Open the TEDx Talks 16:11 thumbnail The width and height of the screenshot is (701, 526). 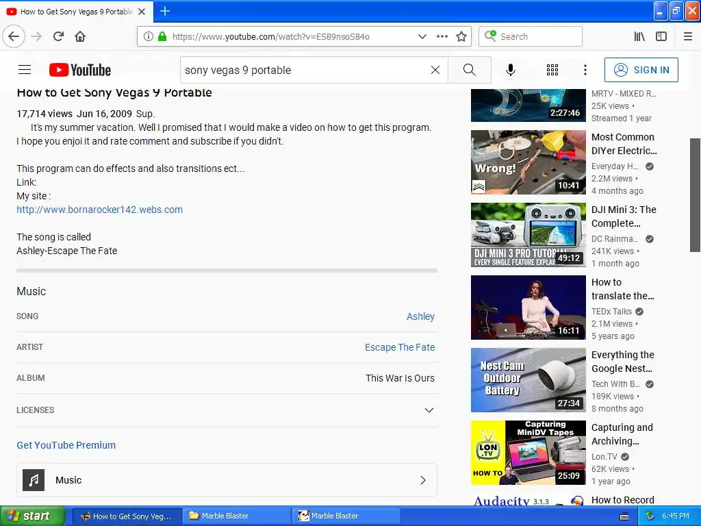[x=528, y=308]
